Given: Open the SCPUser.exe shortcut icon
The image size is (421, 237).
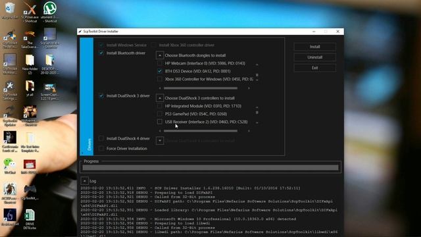Looking at the screenshot, I should [x=30, y=12].
